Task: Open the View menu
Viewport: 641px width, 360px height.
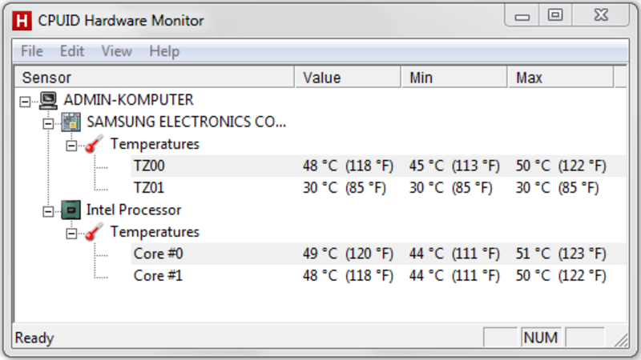Action: 116,51
